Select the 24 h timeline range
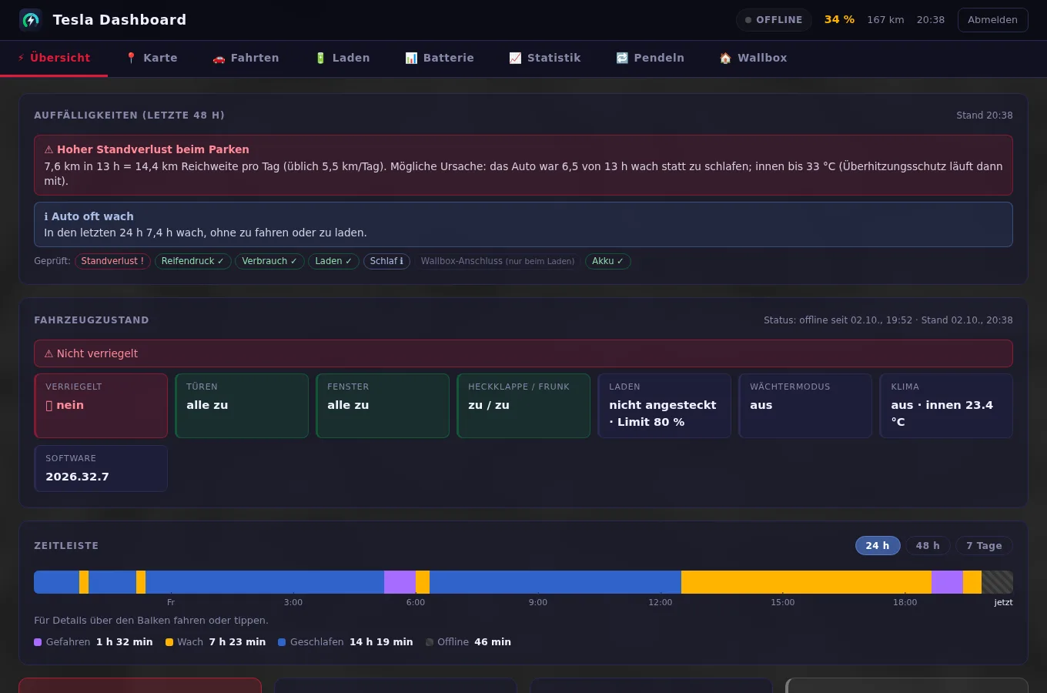Screen dimensions: 1047x693 [x=878, y=545]
